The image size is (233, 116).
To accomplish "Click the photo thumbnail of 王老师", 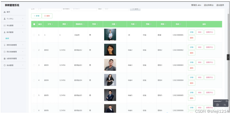I will (x=110, y=35).
